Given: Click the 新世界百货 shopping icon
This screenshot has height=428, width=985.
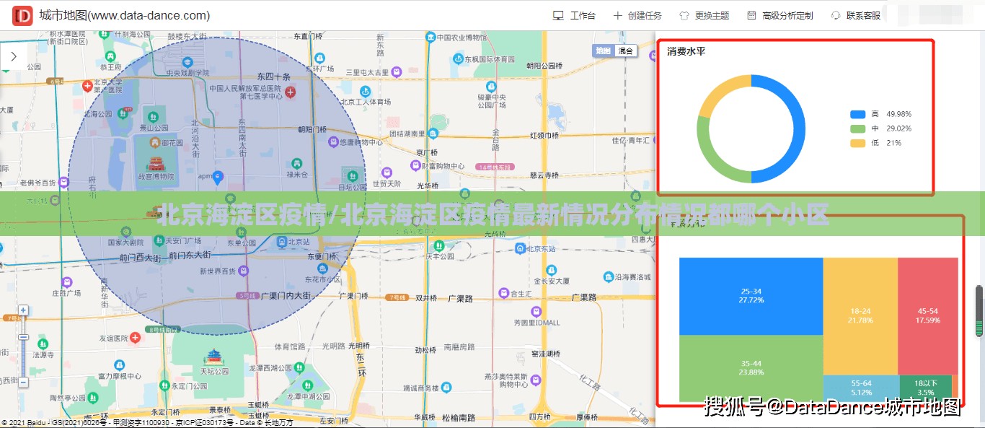Looking at the screenshot, I should point(244,271).
